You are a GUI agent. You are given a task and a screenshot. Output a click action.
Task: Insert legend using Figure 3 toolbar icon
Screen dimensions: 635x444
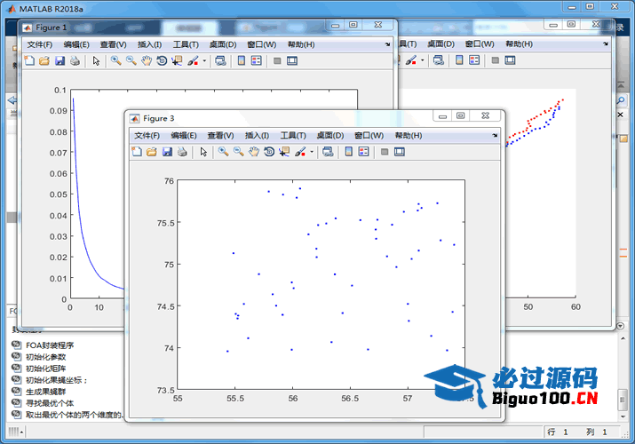click(363, 152)
